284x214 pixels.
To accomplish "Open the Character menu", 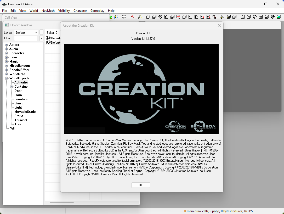I will [x=80, y=11].
